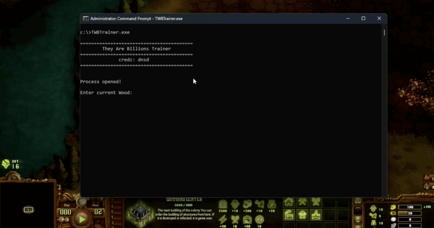434x228 pixels.
Task: Click the round dial above the game clock
Action: [x=81, y=202]
